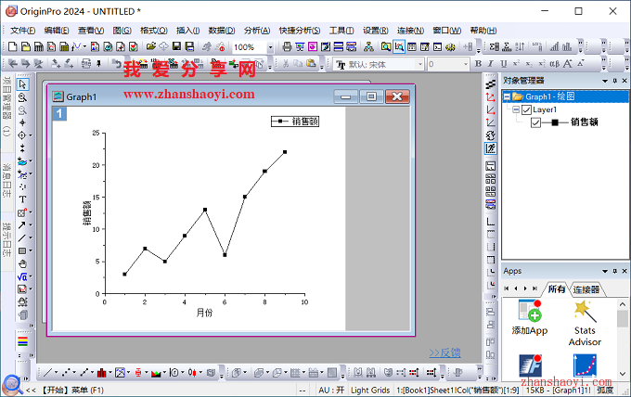Select the Line drawing tool
Image resolution: width=631 pixels, height=397 pixels.
point(22,237)
